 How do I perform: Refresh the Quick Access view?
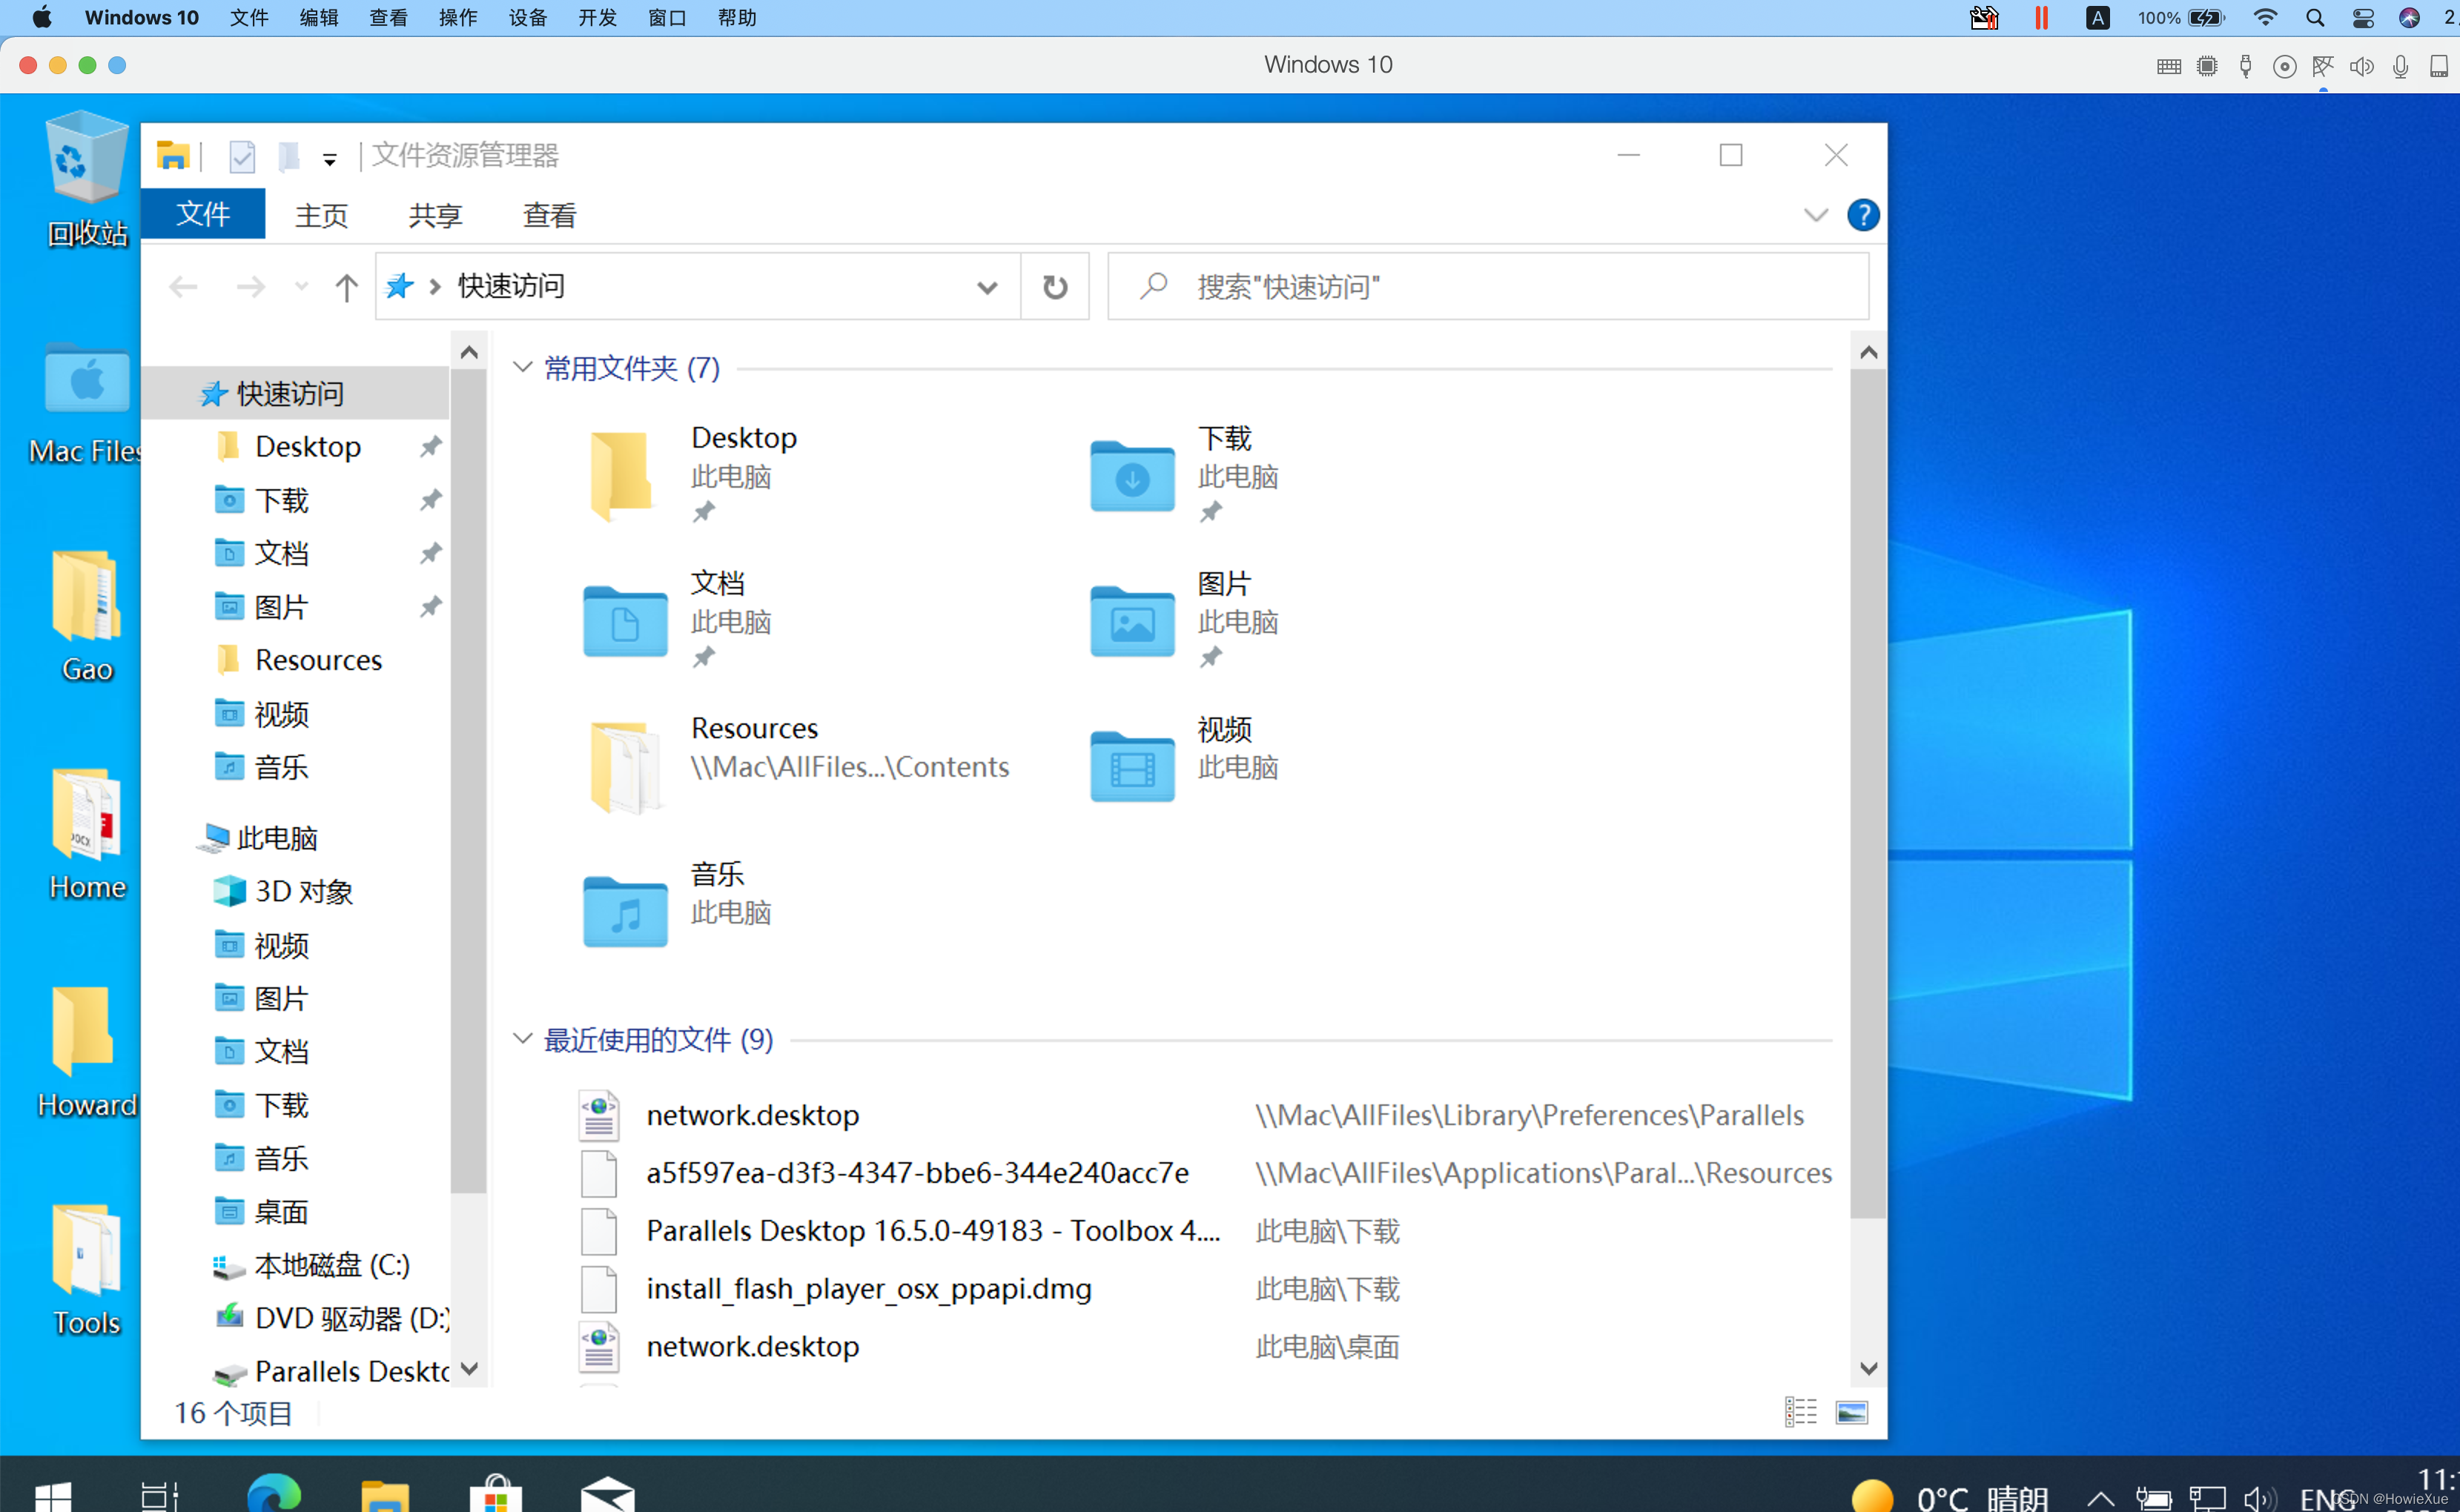(1055, 287)
